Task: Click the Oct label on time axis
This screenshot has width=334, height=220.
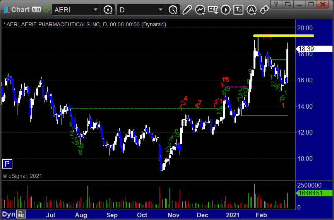Action: (x=142, y=215)
